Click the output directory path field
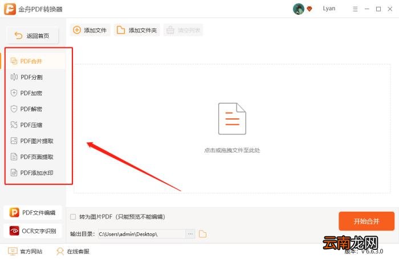 click(141, 234)
